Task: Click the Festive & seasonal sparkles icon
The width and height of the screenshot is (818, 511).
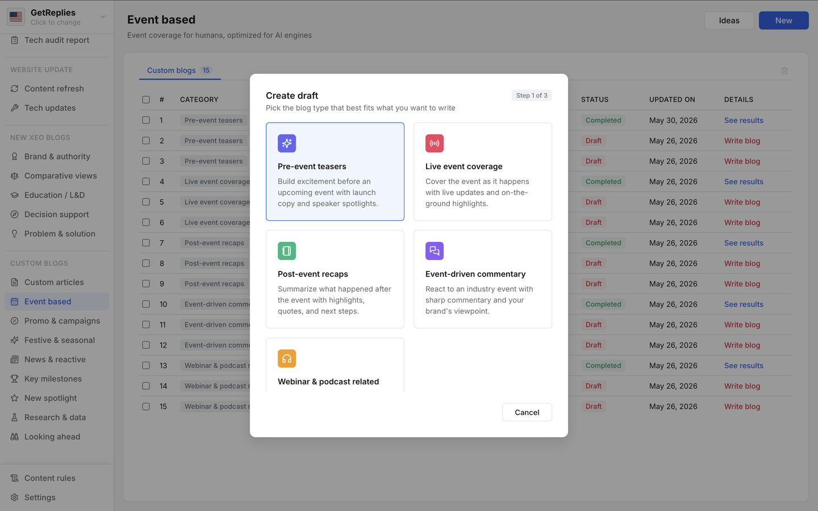Action: pos(15,340)
